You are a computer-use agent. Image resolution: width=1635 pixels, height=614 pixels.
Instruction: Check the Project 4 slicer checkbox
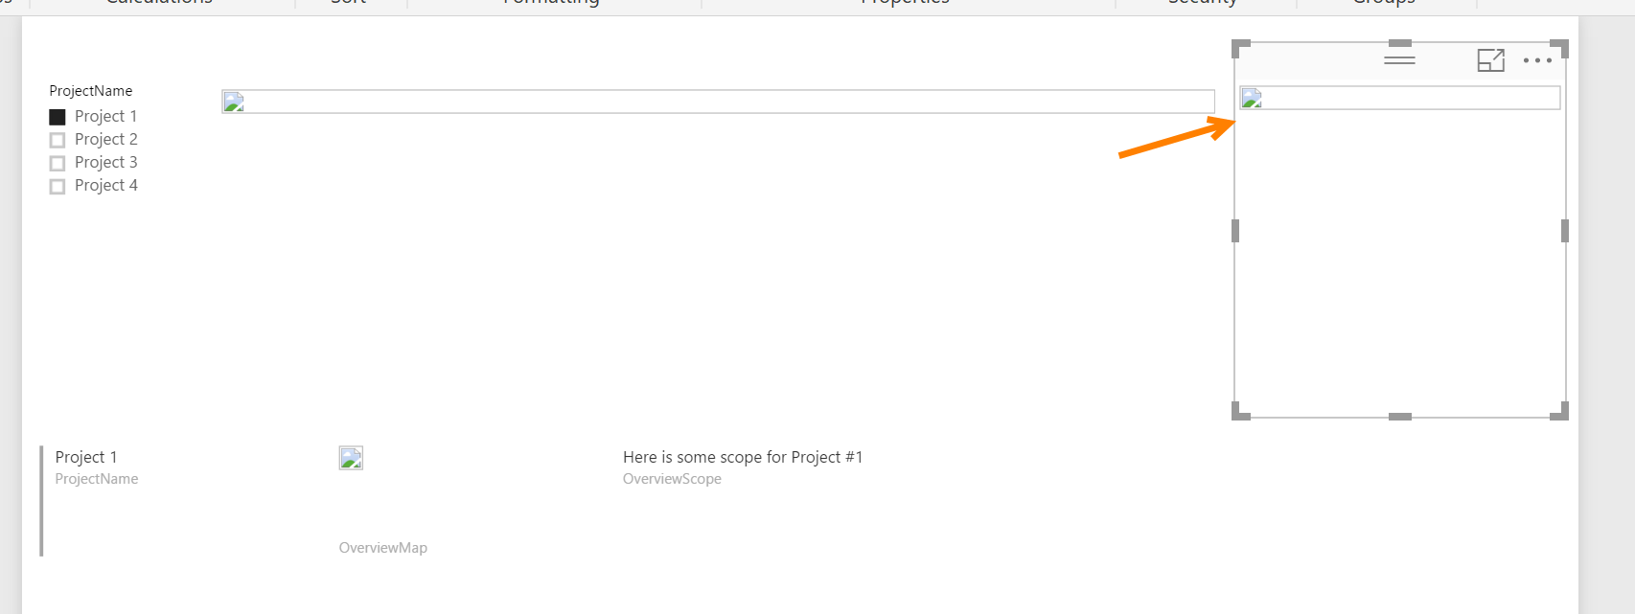click(58, 186)
